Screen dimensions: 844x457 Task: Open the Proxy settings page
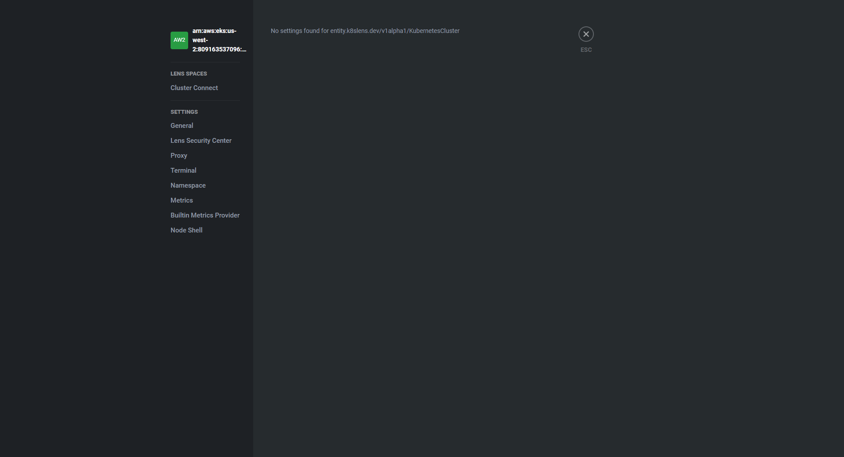(x=178, y=156)
